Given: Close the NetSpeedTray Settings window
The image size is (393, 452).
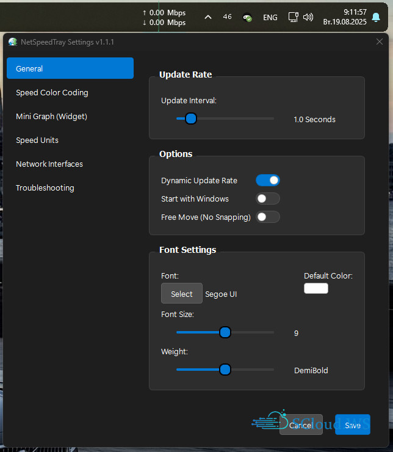Looking at the screenshot, I should click(x=380, y=42).
